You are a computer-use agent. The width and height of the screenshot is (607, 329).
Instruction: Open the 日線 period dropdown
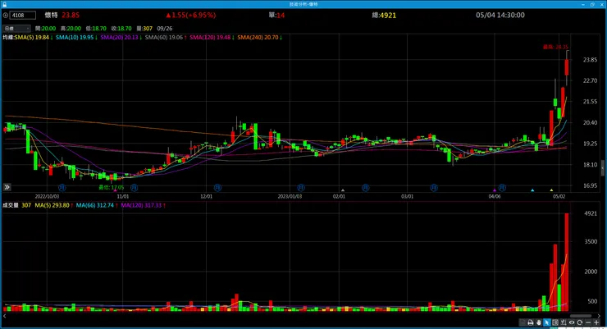tap(16, 28)
